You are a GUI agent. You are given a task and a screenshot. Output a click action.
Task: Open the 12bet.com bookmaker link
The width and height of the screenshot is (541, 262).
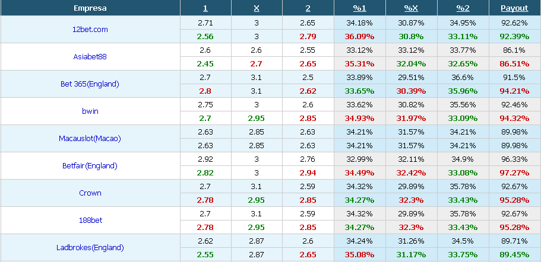coord(90,30)
